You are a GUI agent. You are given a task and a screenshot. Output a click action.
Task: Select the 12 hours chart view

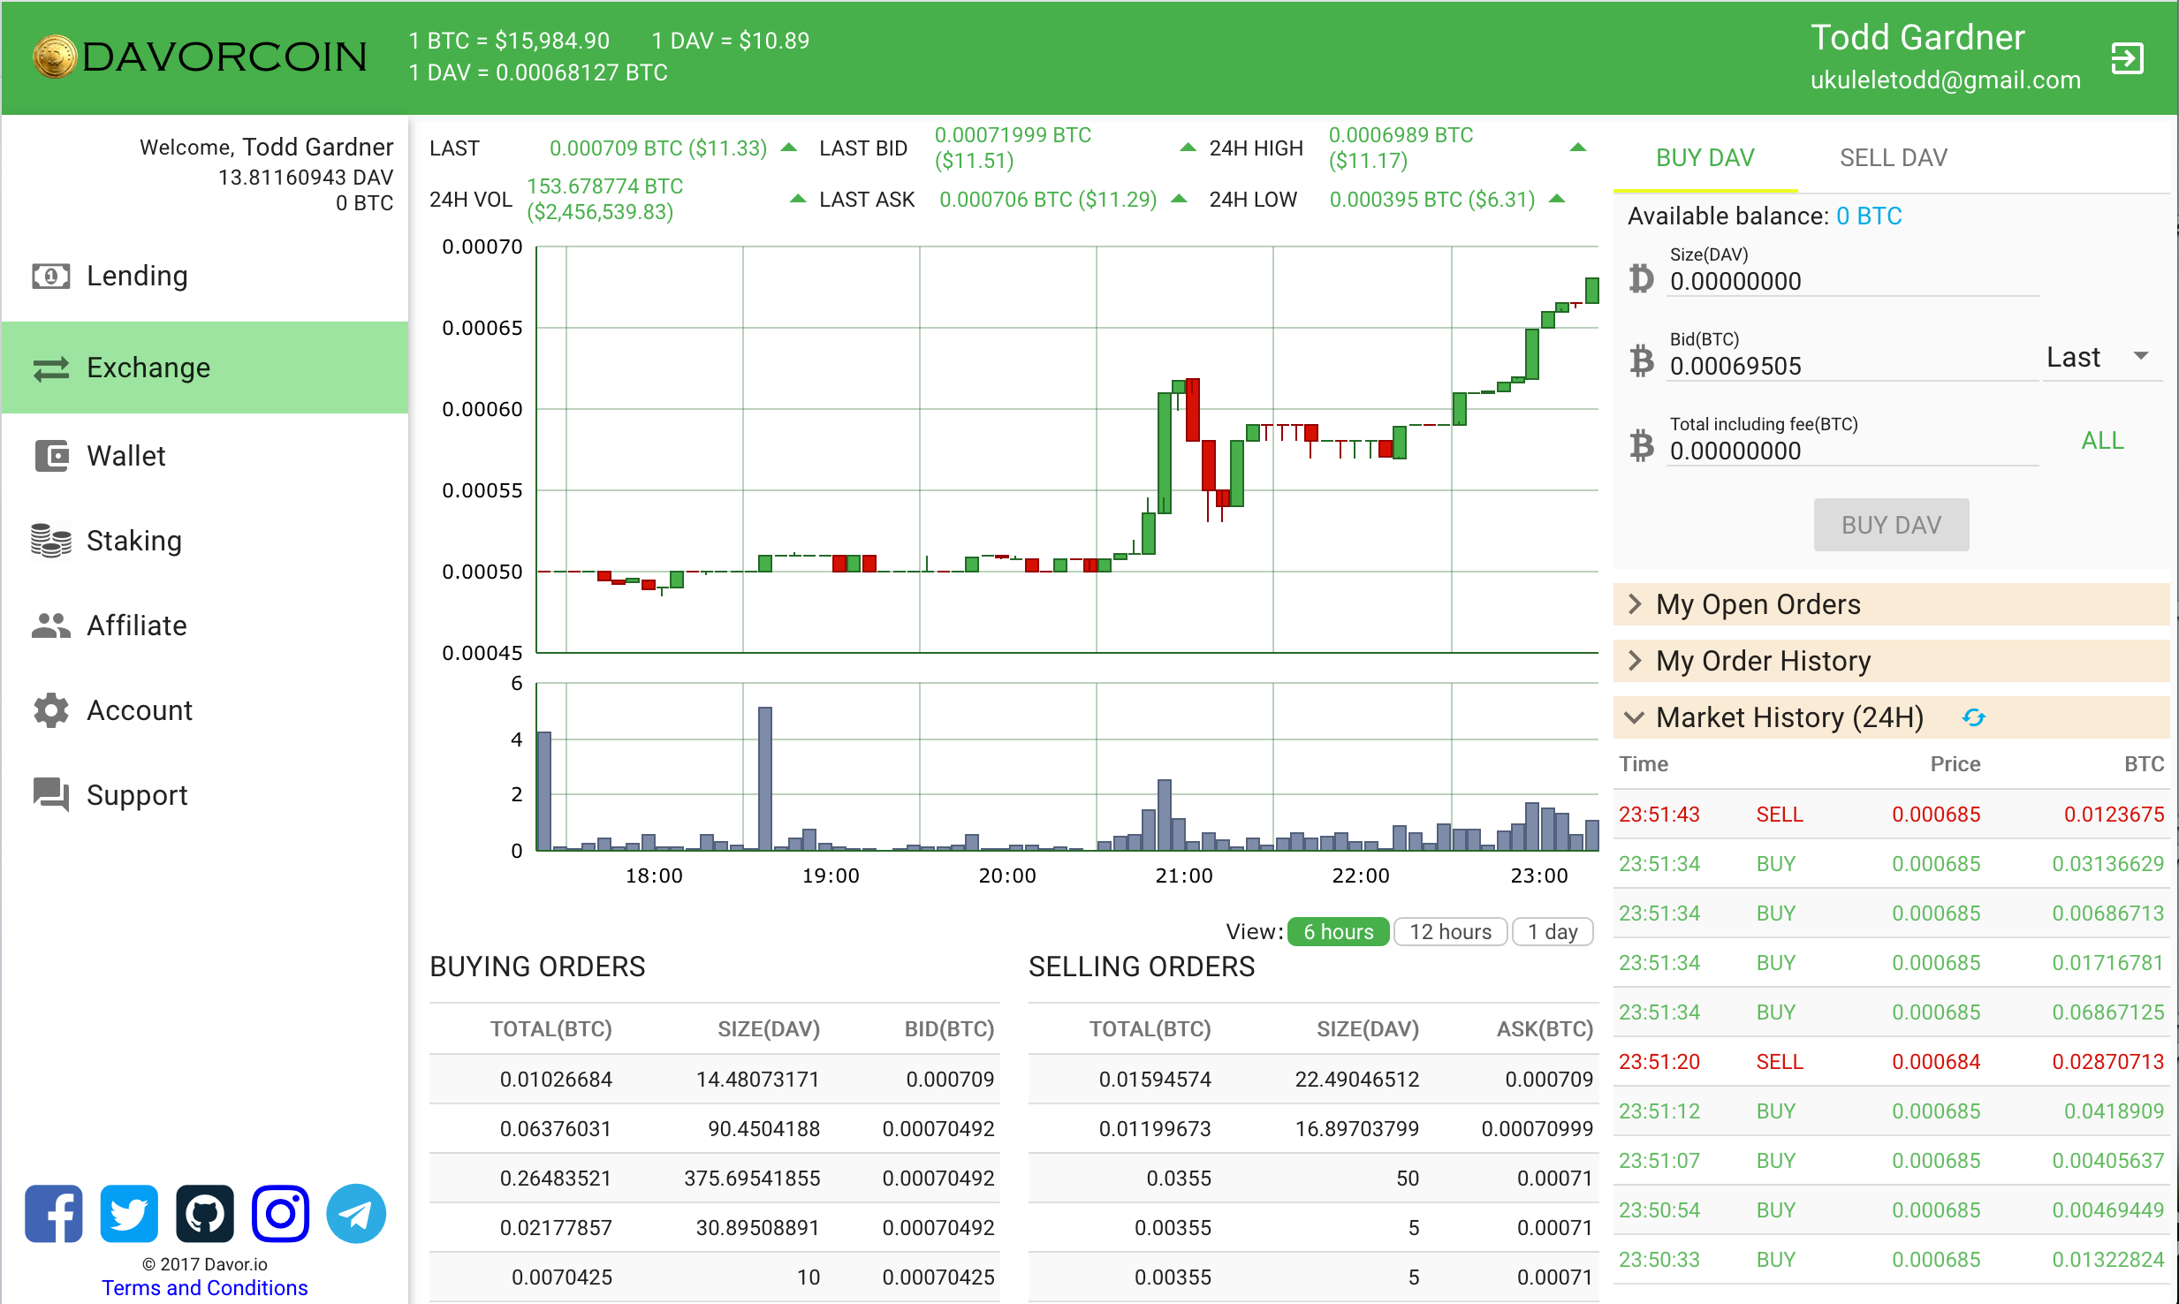(x=1450, y=932)
